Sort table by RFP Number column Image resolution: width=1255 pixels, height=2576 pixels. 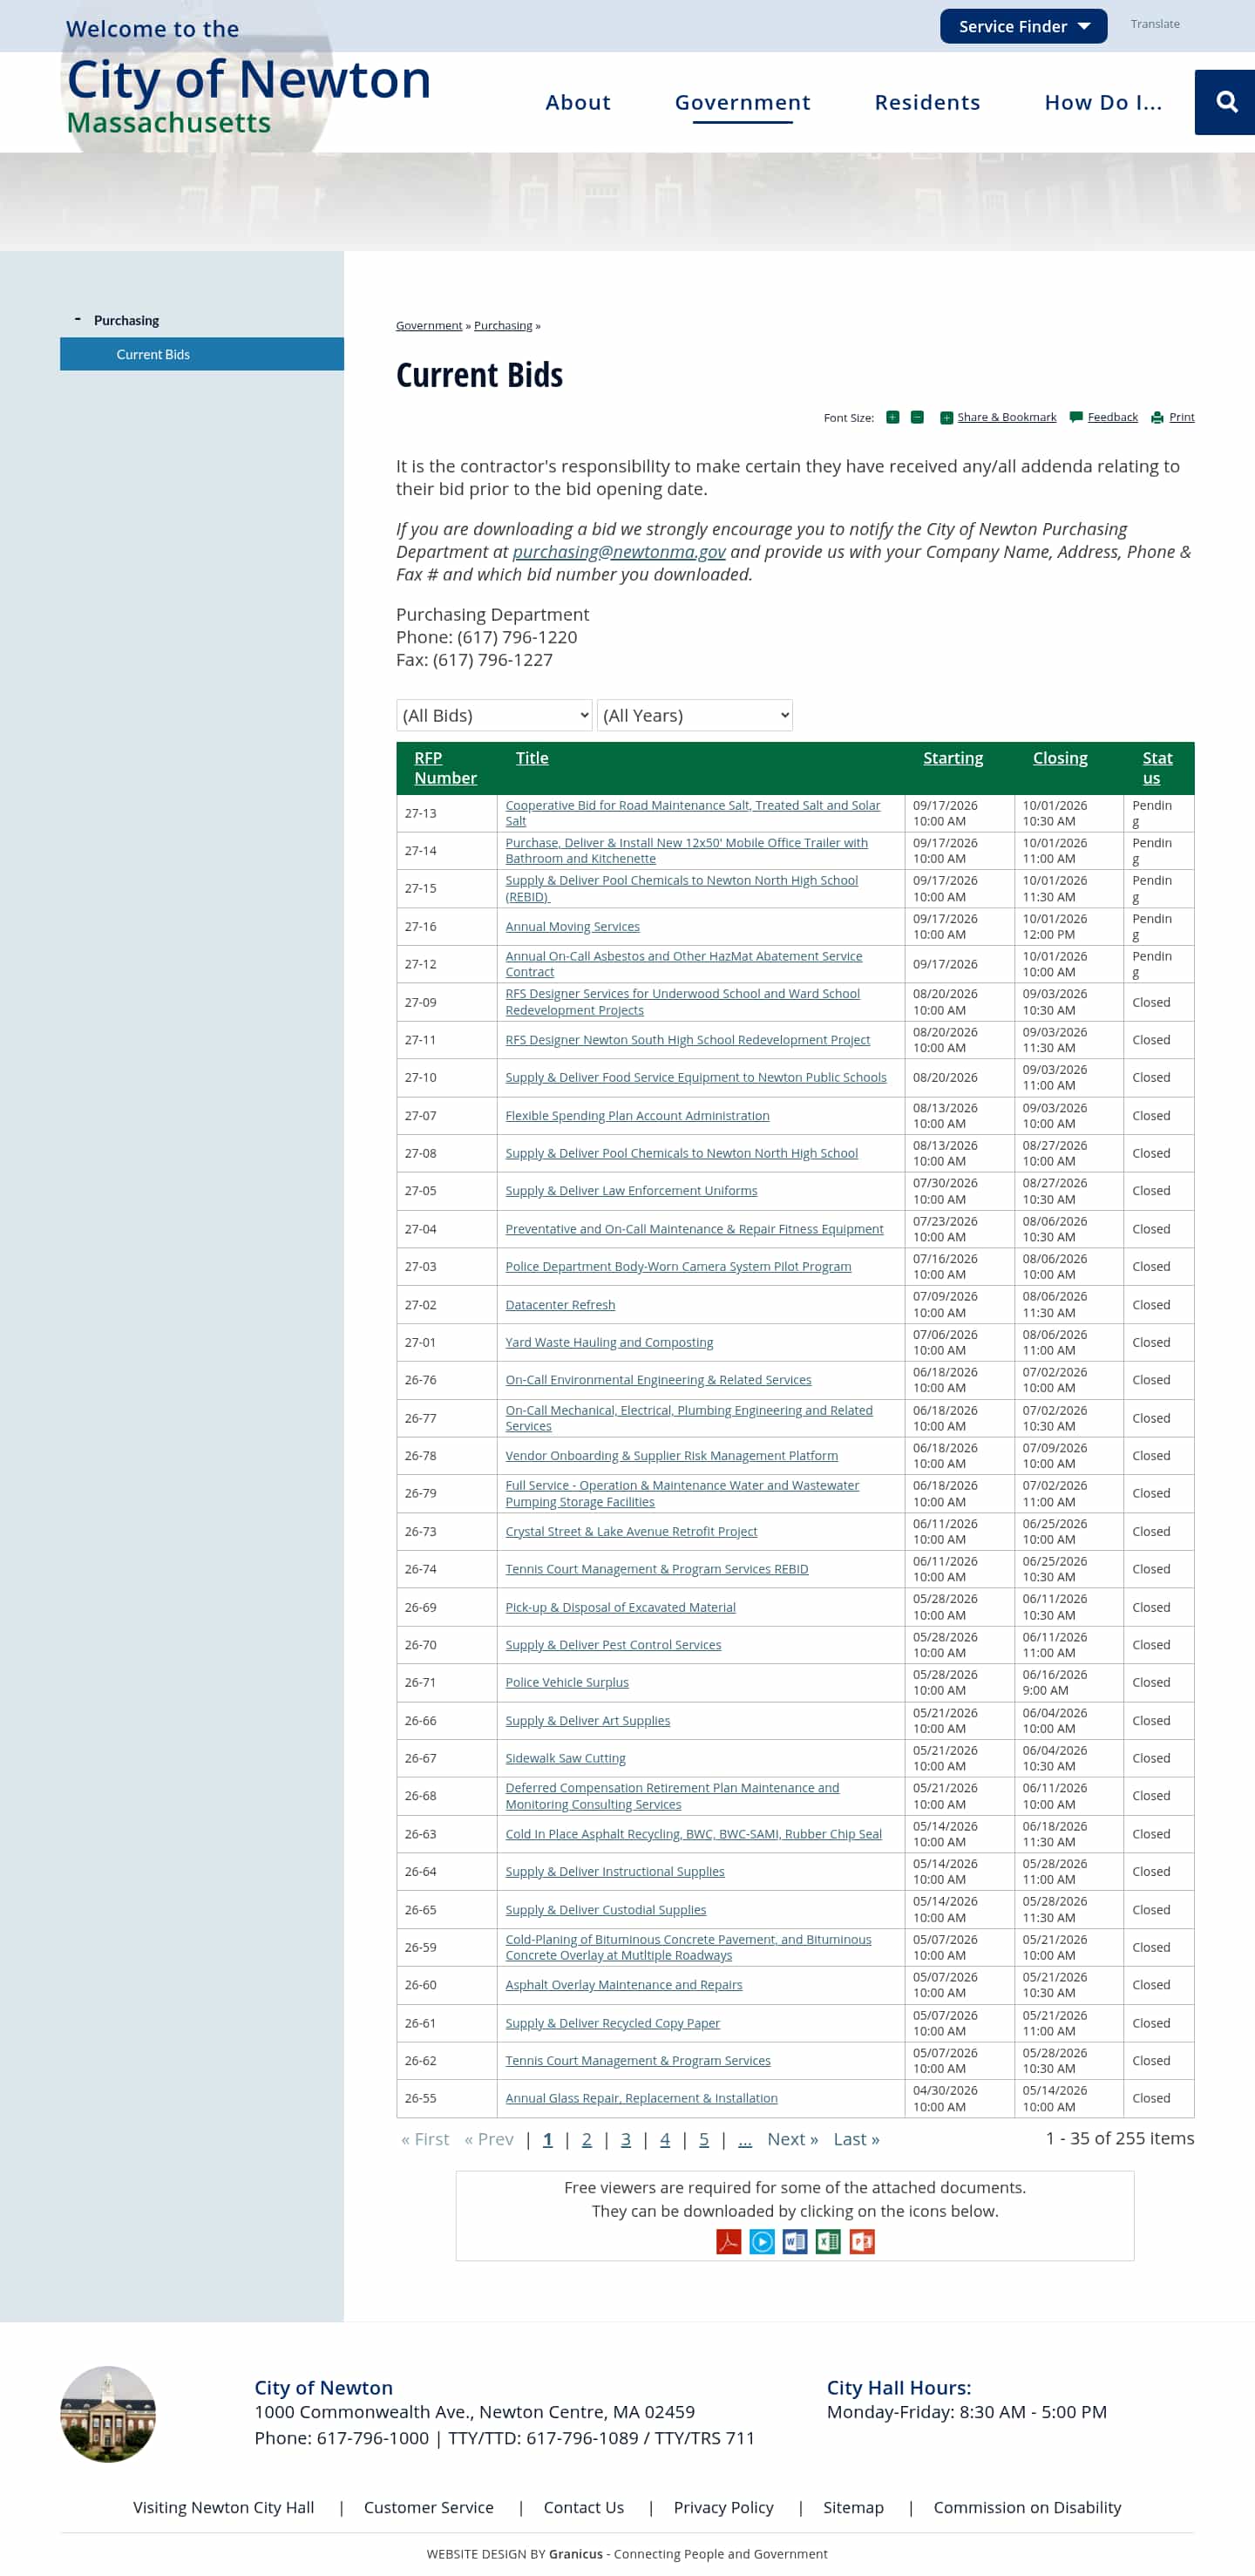tap(445, 768)
